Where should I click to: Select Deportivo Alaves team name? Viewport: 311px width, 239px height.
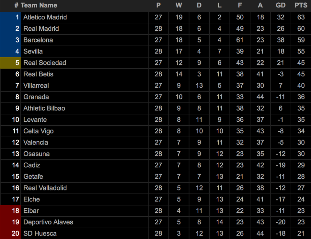coord(48,222)
